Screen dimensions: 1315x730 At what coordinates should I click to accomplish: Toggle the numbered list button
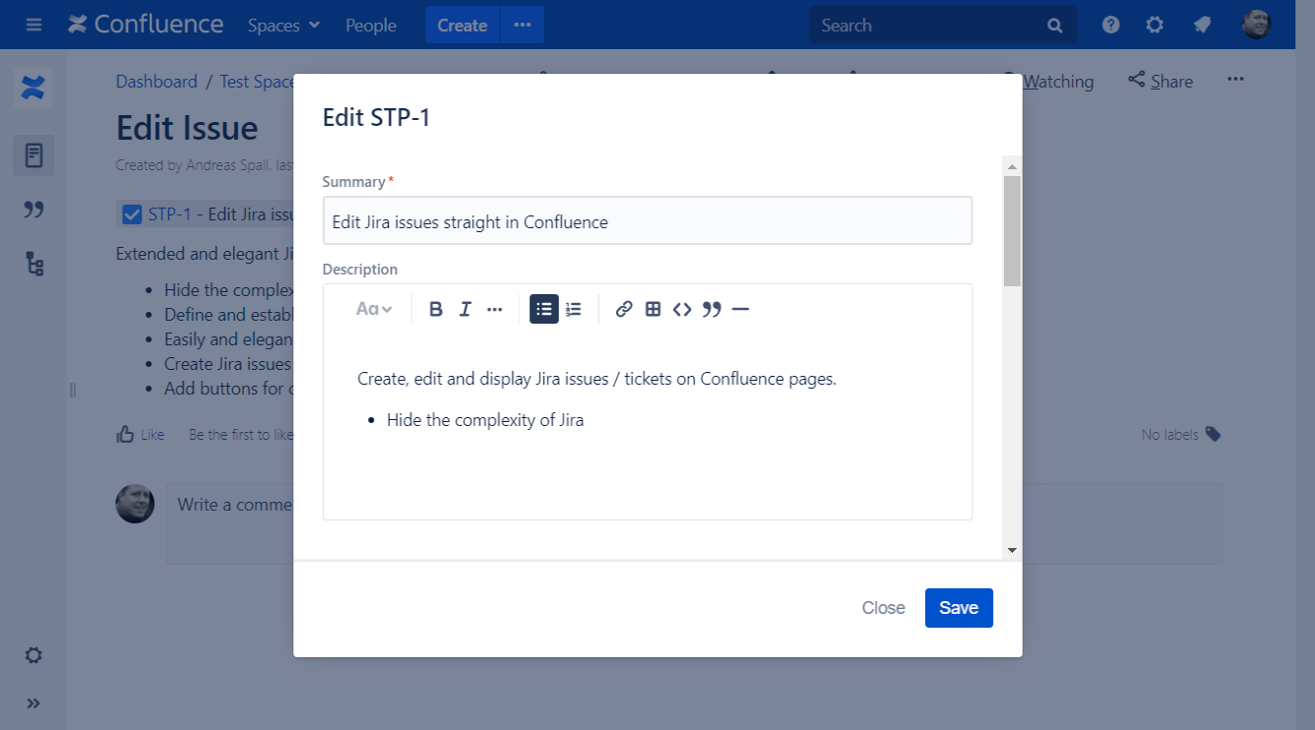(x=574, y=309)
